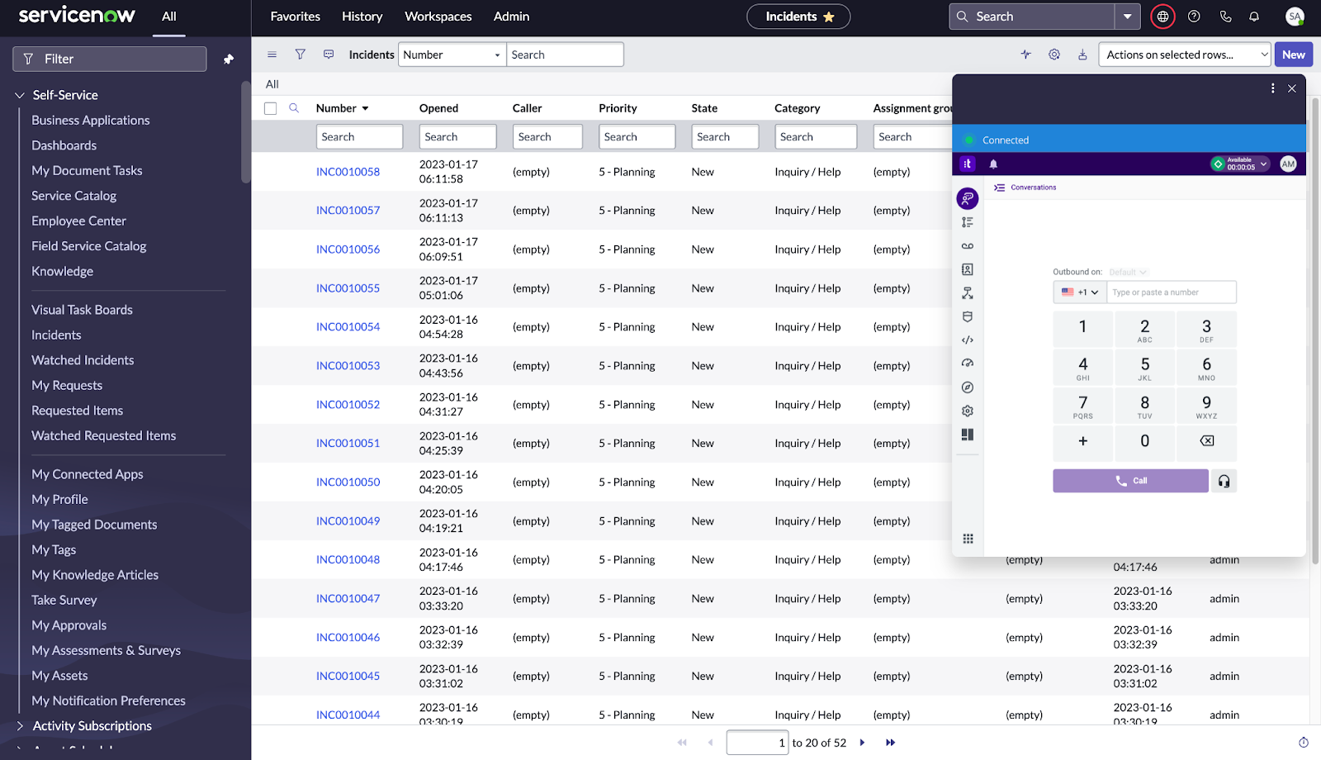Open the Workspaces menu
The height and width of the screenshot is (760, 1321).
pos(438,16)
